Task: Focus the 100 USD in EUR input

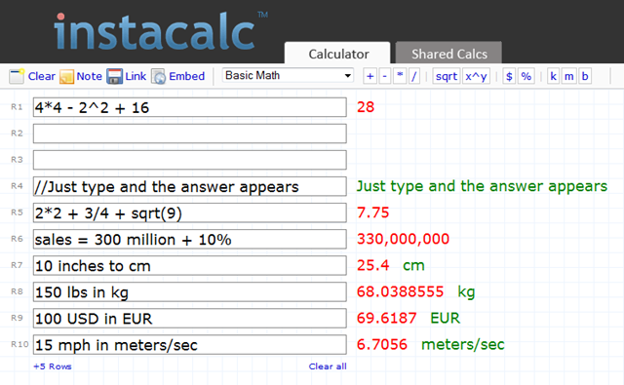Action: click(x=190, y=318)
